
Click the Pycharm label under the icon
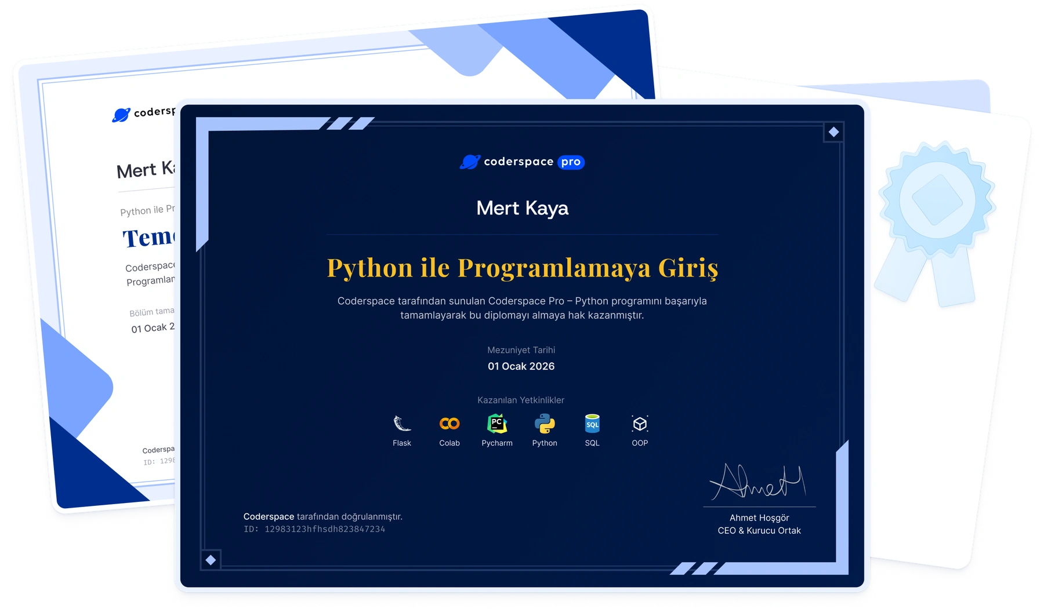(x=497, y=443)
